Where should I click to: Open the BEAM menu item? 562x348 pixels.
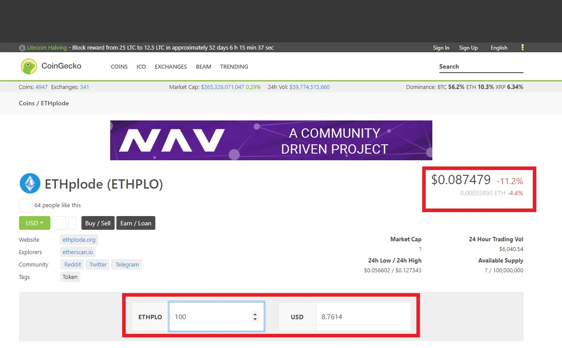pyautogui.click(x=204, y=67)
